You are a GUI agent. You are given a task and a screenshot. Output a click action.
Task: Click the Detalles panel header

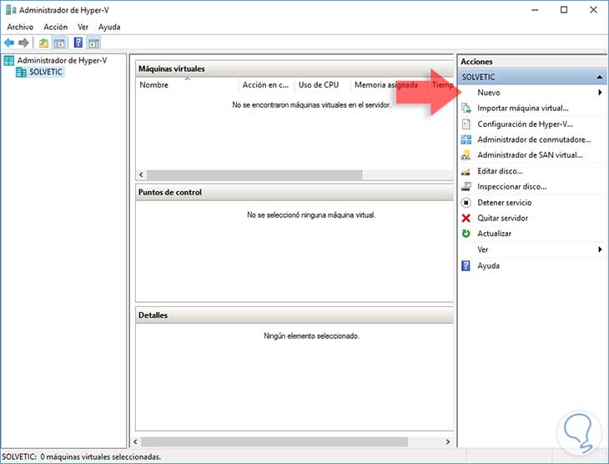click(x=294, y=315)
